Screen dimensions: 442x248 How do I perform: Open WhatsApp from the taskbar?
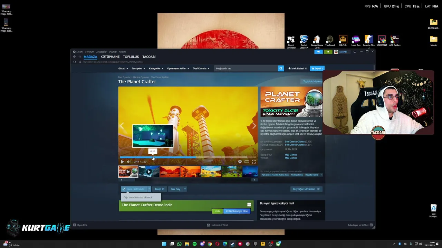click(179, 244)
